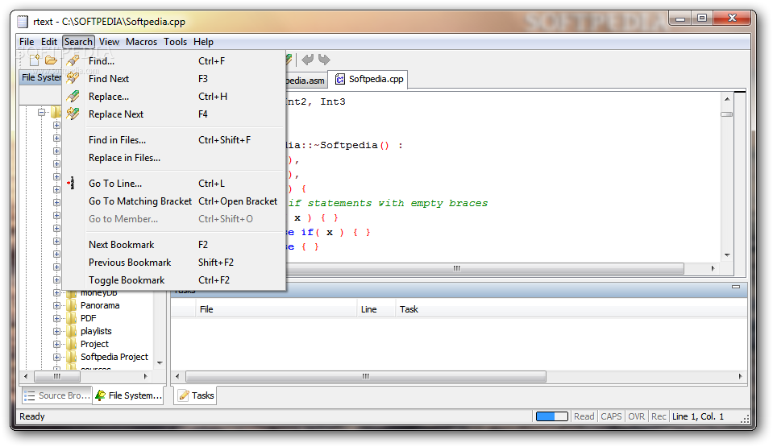Select the Tasks bottom tab
The width and height of the screenshot is (773, 447).
[x=196, y=395]
